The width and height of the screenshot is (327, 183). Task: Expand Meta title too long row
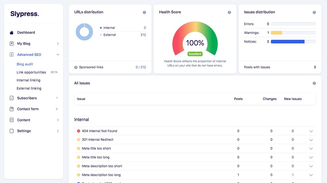click(x=311, y=158)
